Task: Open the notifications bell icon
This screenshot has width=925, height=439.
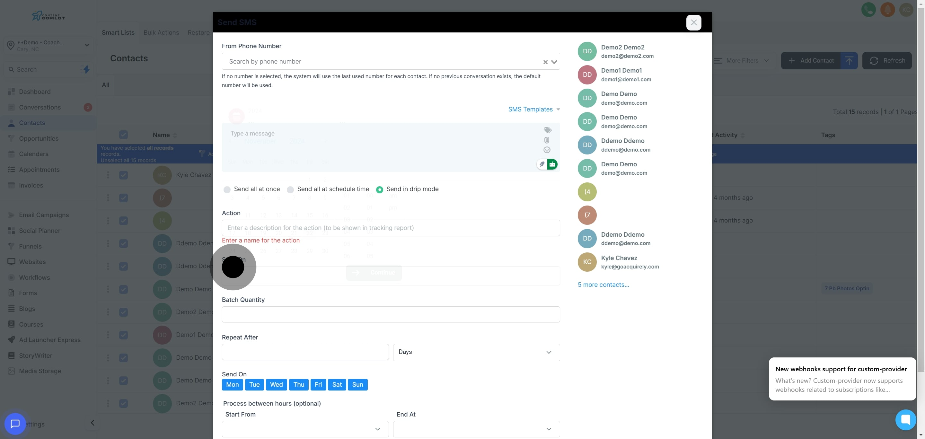Action: point(887,10)
